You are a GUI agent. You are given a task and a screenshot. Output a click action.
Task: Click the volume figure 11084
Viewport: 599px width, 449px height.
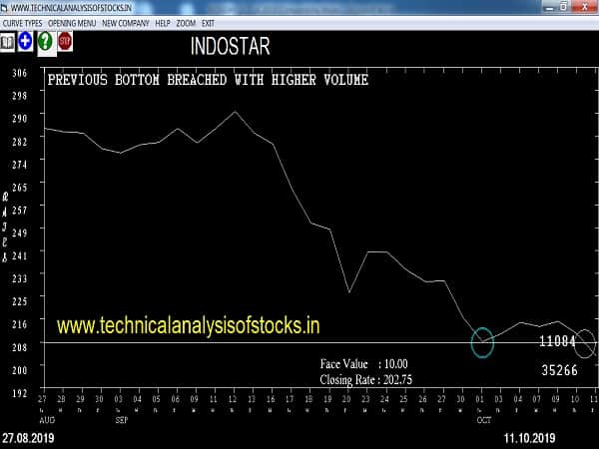557,341
